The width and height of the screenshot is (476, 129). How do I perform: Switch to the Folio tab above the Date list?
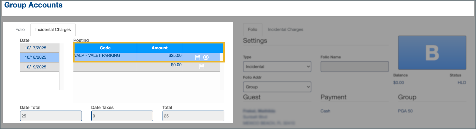click(20, 30)
